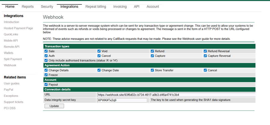Screen dimensions: 270x125
Task: Open the Security tab
Action: pyautogui.click(x=47, y=7)
